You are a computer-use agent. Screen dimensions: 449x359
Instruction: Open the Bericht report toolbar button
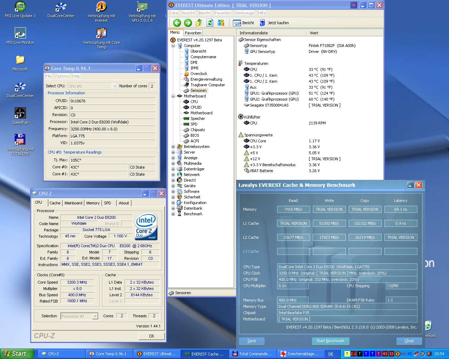(244, 23)
